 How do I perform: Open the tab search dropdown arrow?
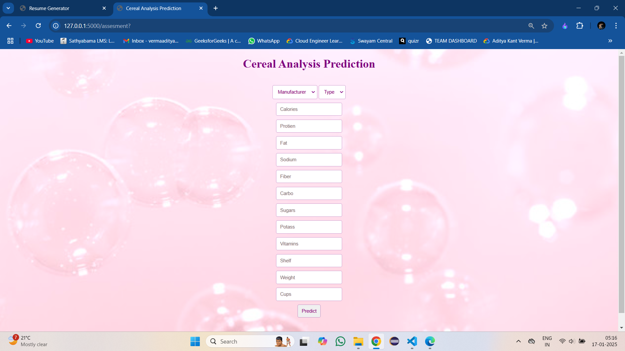8,8
